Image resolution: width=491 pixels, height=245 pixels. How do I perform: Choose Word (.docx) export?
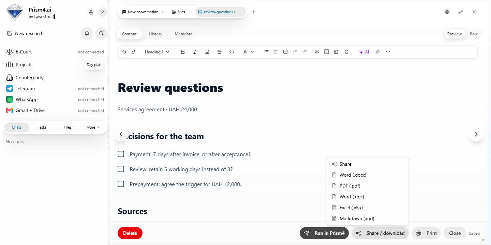[x=368, y=175]
